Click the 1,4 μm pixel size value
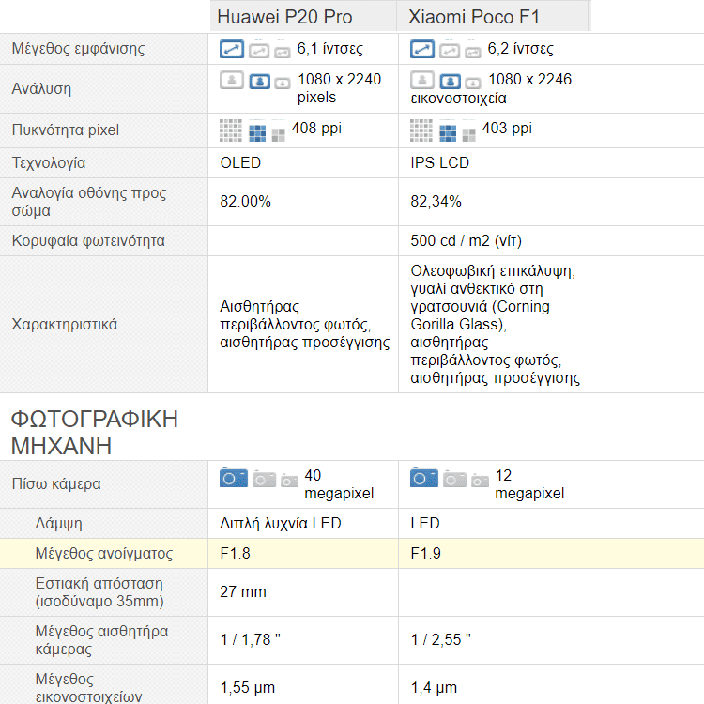This screenshot has width=704, height=704. (x=434, y=687)
